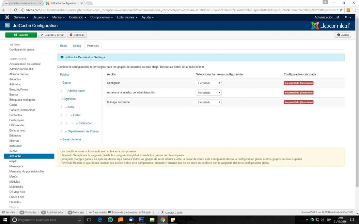
Task: Reload the page with the browser refresh button
Action: point(16,10)
